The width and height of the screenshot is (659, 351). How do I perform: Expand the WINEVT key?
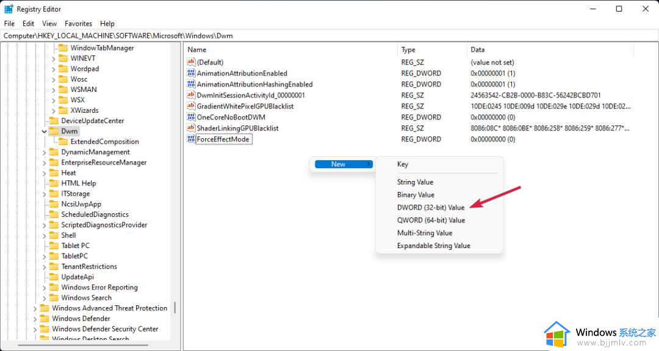coord(53,58)
